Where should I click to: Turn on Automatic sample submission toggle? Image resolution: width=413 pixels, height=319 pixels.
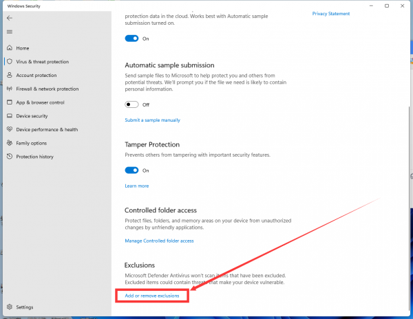131,104
